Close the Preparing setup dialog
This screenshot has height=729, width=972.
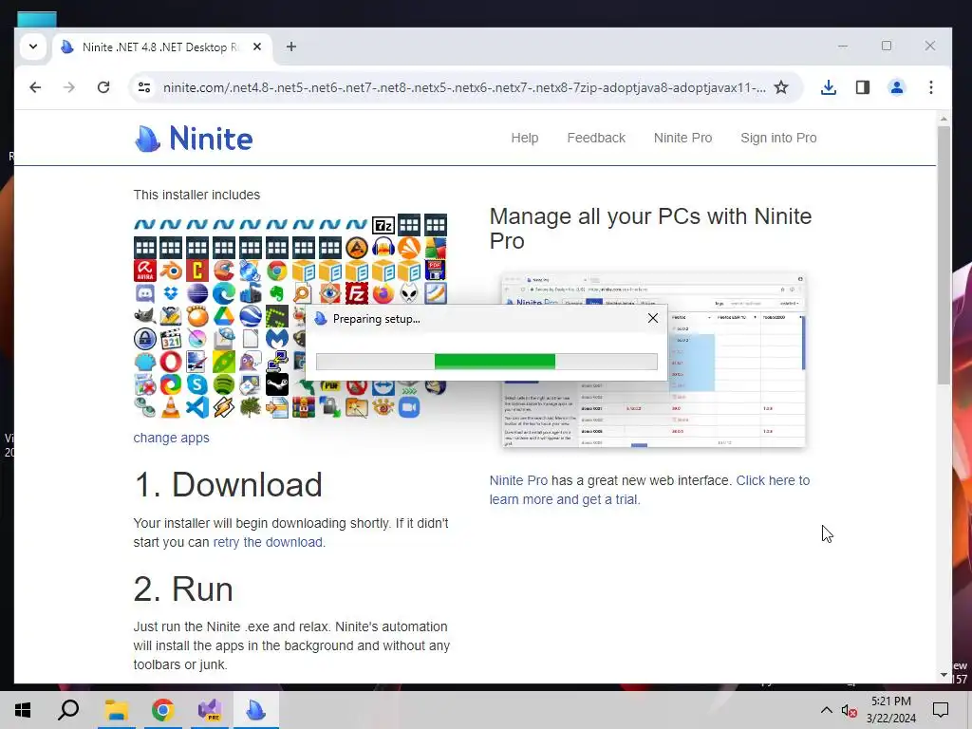(x=653, y=318)
